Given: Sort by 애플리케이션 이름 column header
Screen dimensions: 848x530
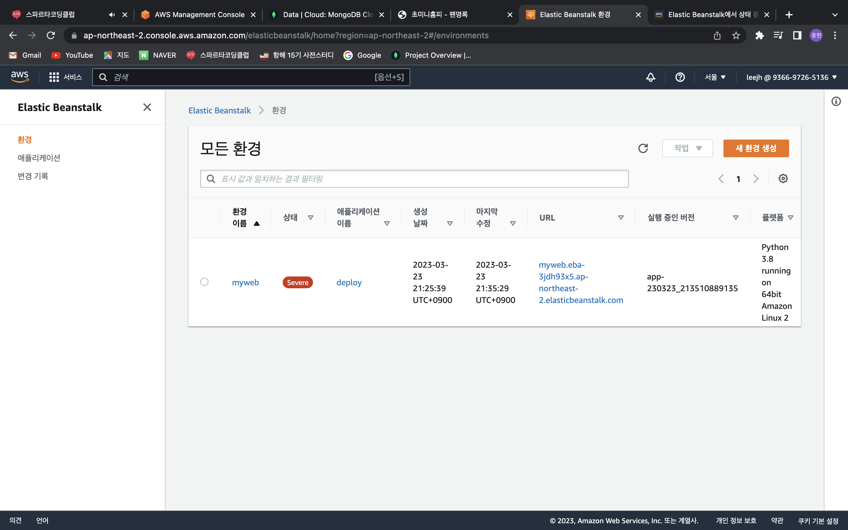Looking at the screenshot, I should [x=363, y=217].
